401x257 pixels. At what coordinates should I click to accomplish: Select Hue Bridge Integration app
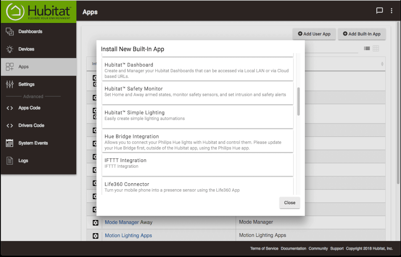click(198, 141)
